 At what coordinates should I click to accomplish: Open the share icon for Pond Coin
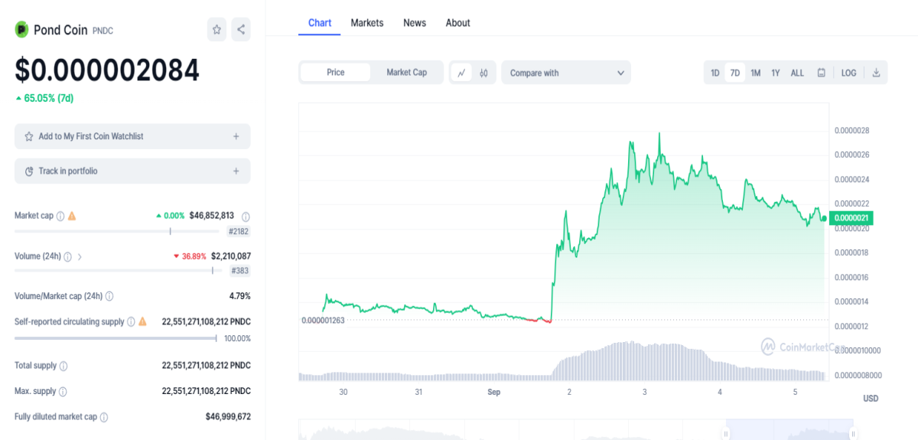click(x=241, y=30)
